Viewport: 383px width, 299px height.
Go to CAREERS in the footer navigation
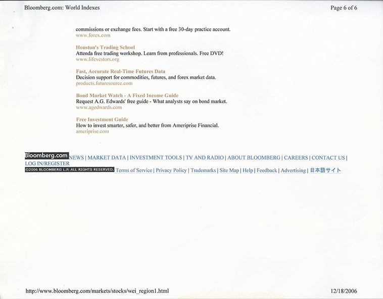(x=296, y=158)
